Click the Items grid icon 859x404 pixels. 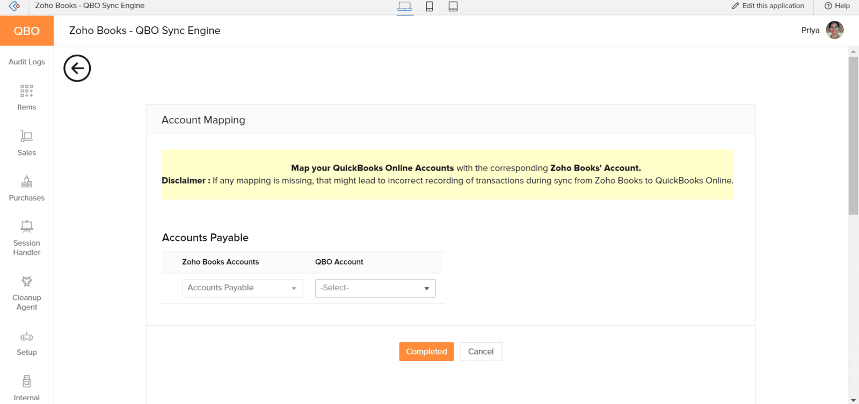pyautogui.click(x=27, y=90)
